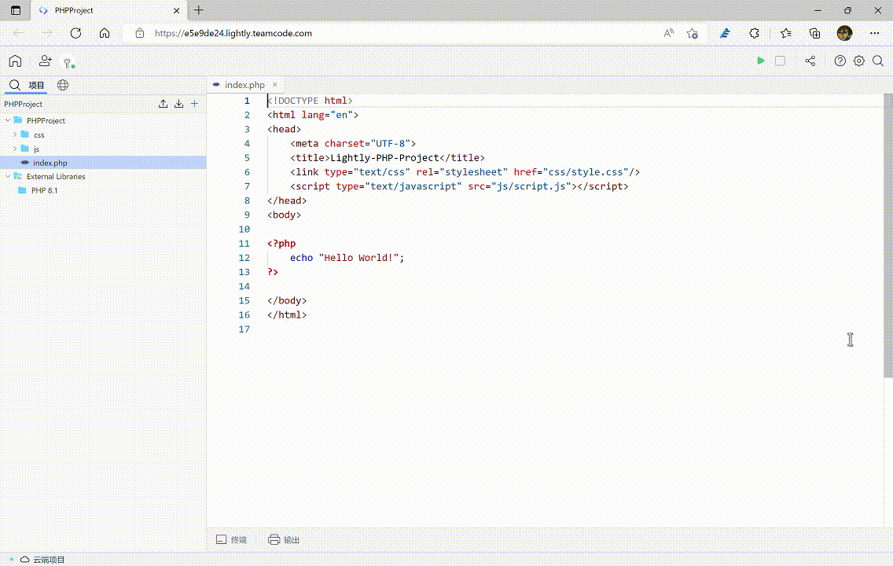Collapse the External Libraries node
The image size is (893, 566).
click(8, 177)
